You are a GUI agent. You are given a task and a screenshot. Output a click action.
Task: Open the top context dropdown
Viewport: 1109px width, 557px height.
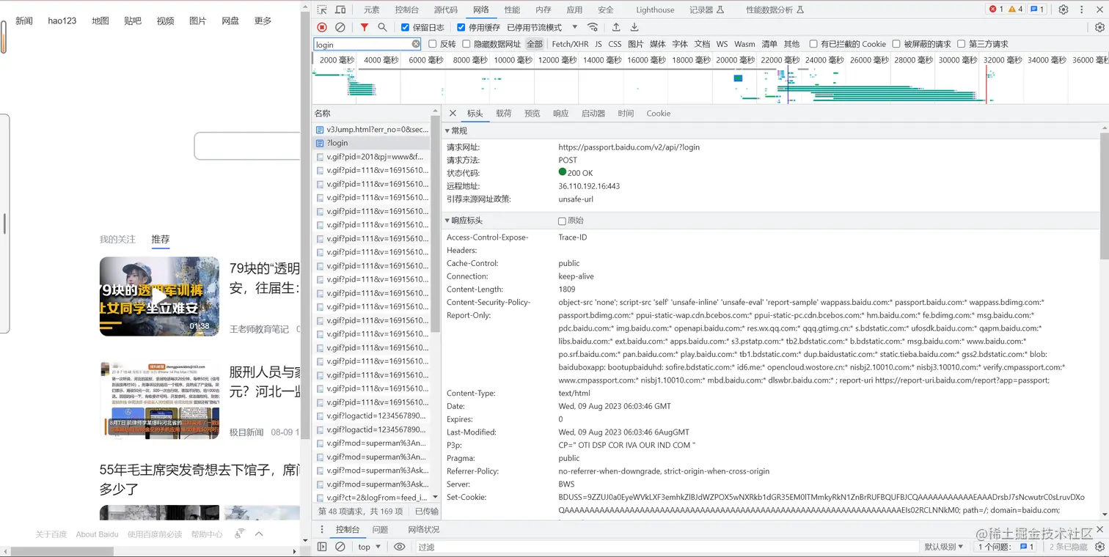pyautogui.click(x=370, y=547)
